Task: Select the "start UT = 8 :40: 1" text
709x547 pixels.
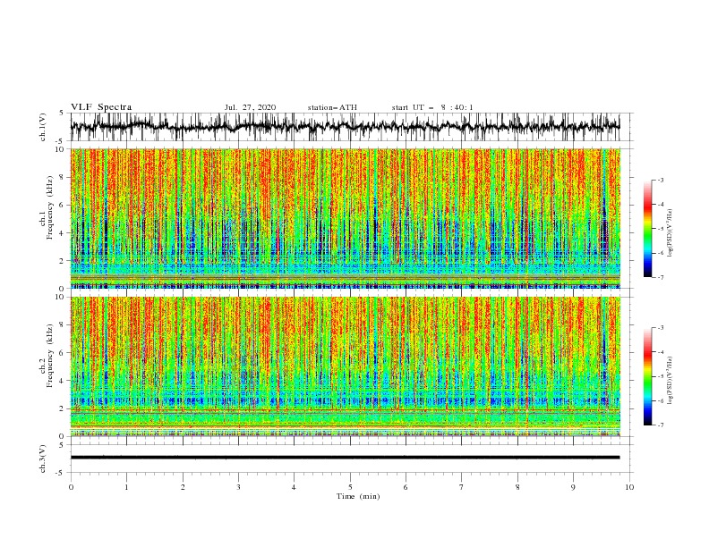Action: 432,107
